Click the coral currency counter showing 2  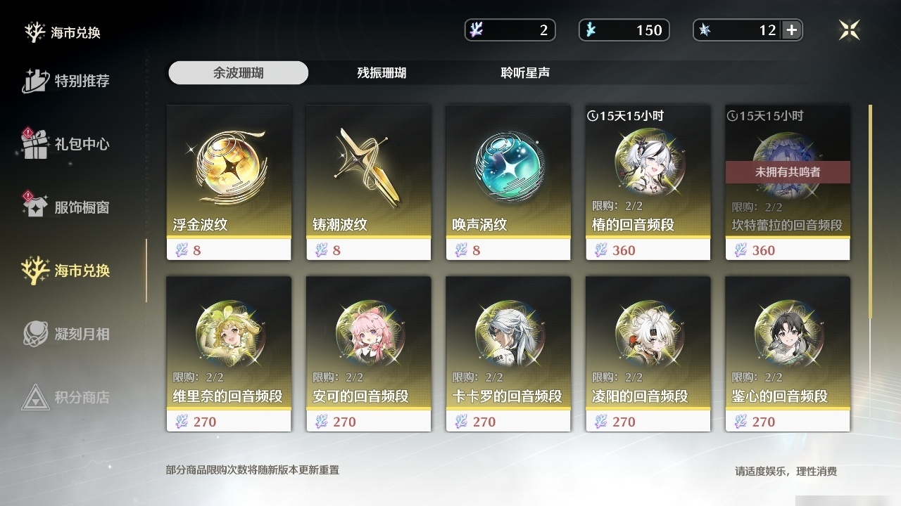(x=510, y=30)
